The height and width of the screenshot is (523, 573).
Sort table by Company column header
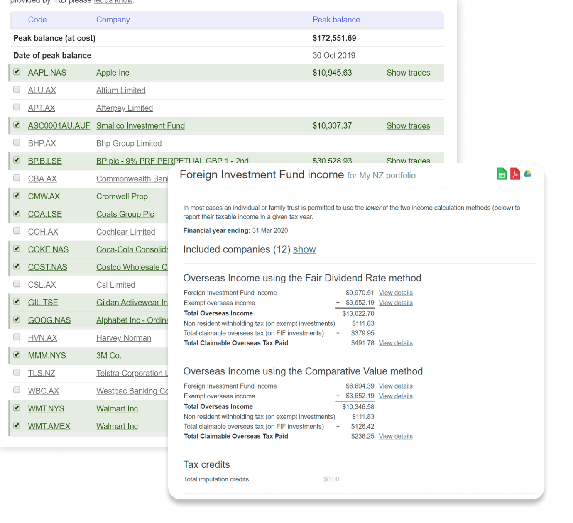click(113, 20)
